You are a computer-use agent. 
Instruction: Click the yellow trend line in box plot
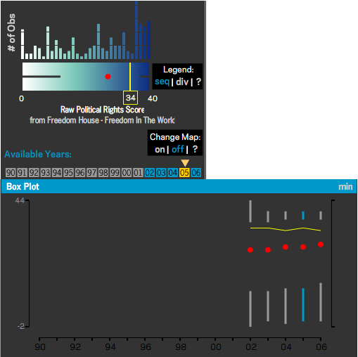pyautogui.click(x=286, y=230)
